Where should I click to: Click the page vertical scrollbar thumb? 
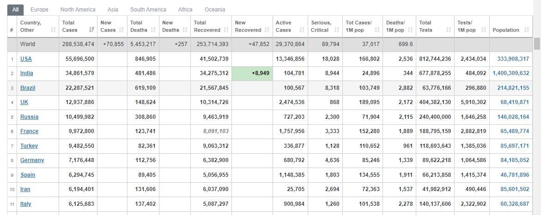click(x=537, y=44)
